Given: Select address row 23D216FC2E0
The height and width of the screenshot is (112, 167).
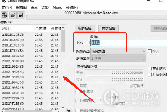Looking at the screenshot, I should click(x=31, y=56).
